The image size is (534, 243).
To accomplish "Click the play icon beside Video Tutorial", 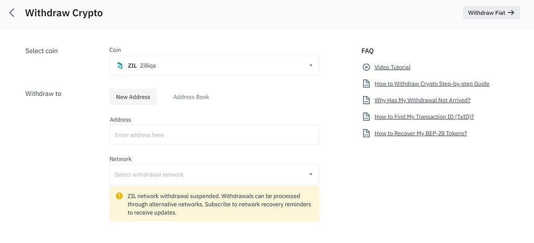I will point(366,67).
